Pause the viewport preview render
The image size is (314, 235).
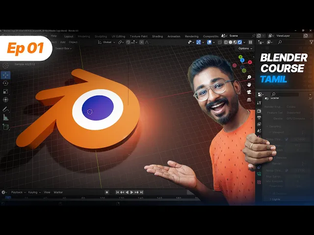pos(250,42)
